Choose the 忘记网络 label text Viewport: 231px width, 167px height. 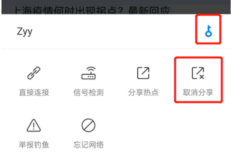tap(89, 145)
